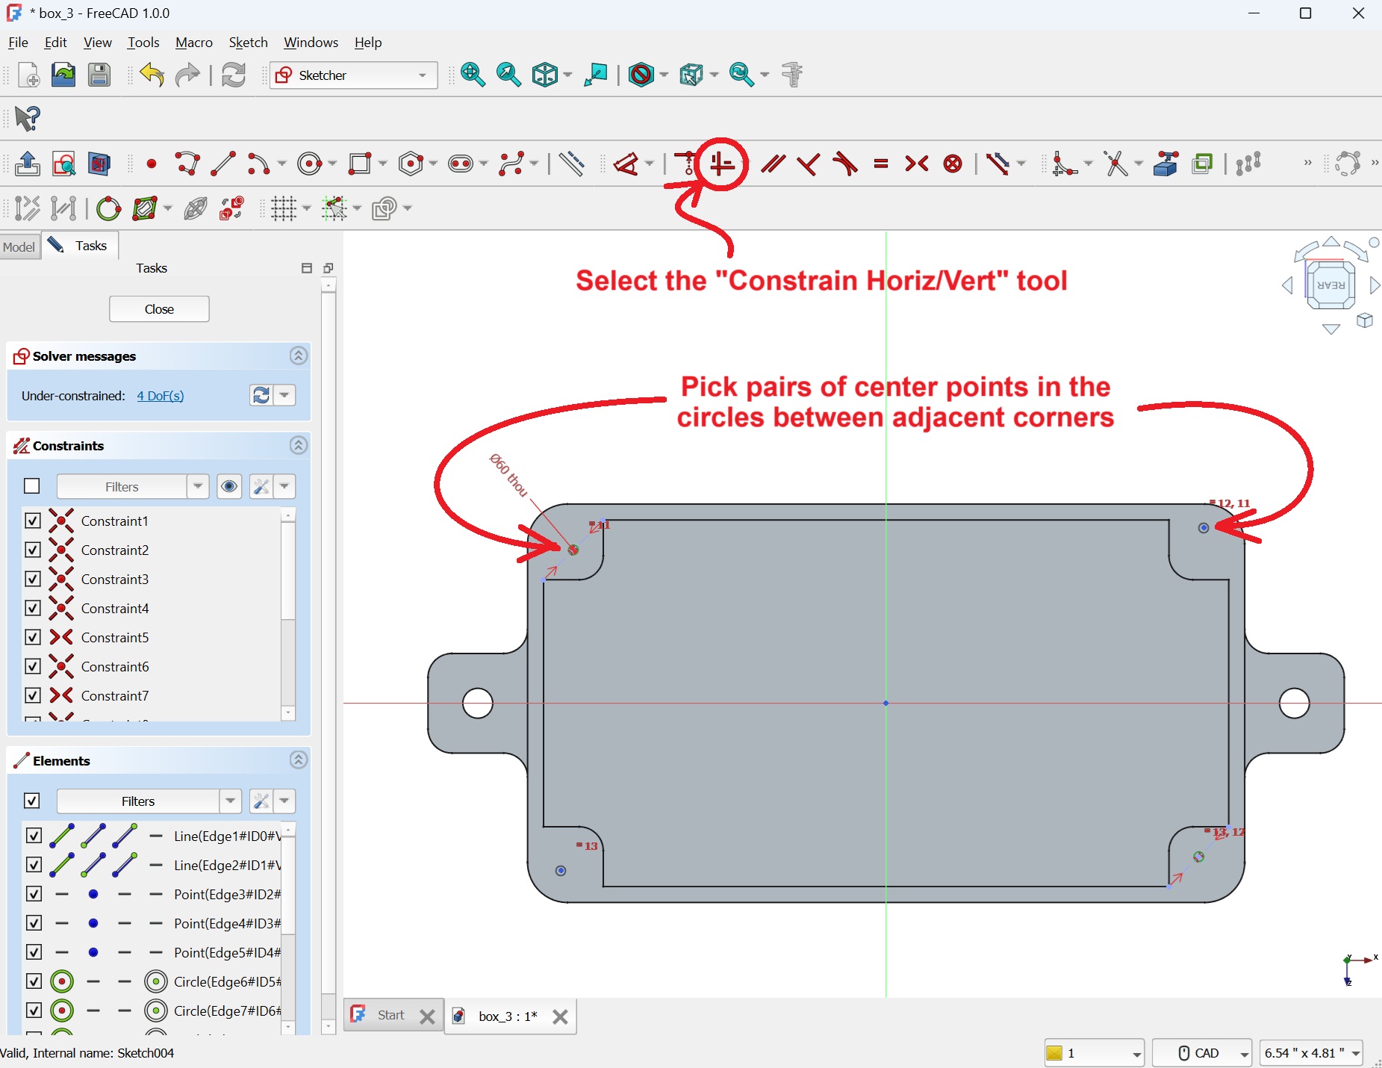
Task: Select the Constrain Horizontal/Vertical tool
Action: click(721, 164)
